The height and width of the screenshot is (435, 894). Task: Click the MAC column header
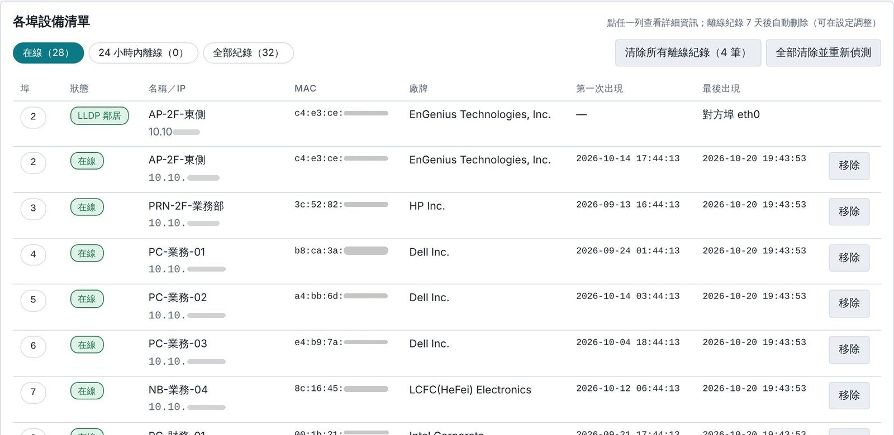[x=305, y=89]
